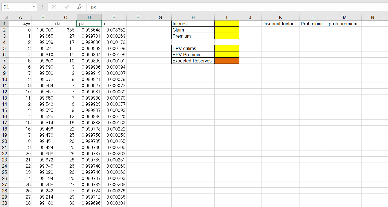Screen dimensions: 388x207
Task: Open the Insert Function dialog
Action: click(79, 7)
